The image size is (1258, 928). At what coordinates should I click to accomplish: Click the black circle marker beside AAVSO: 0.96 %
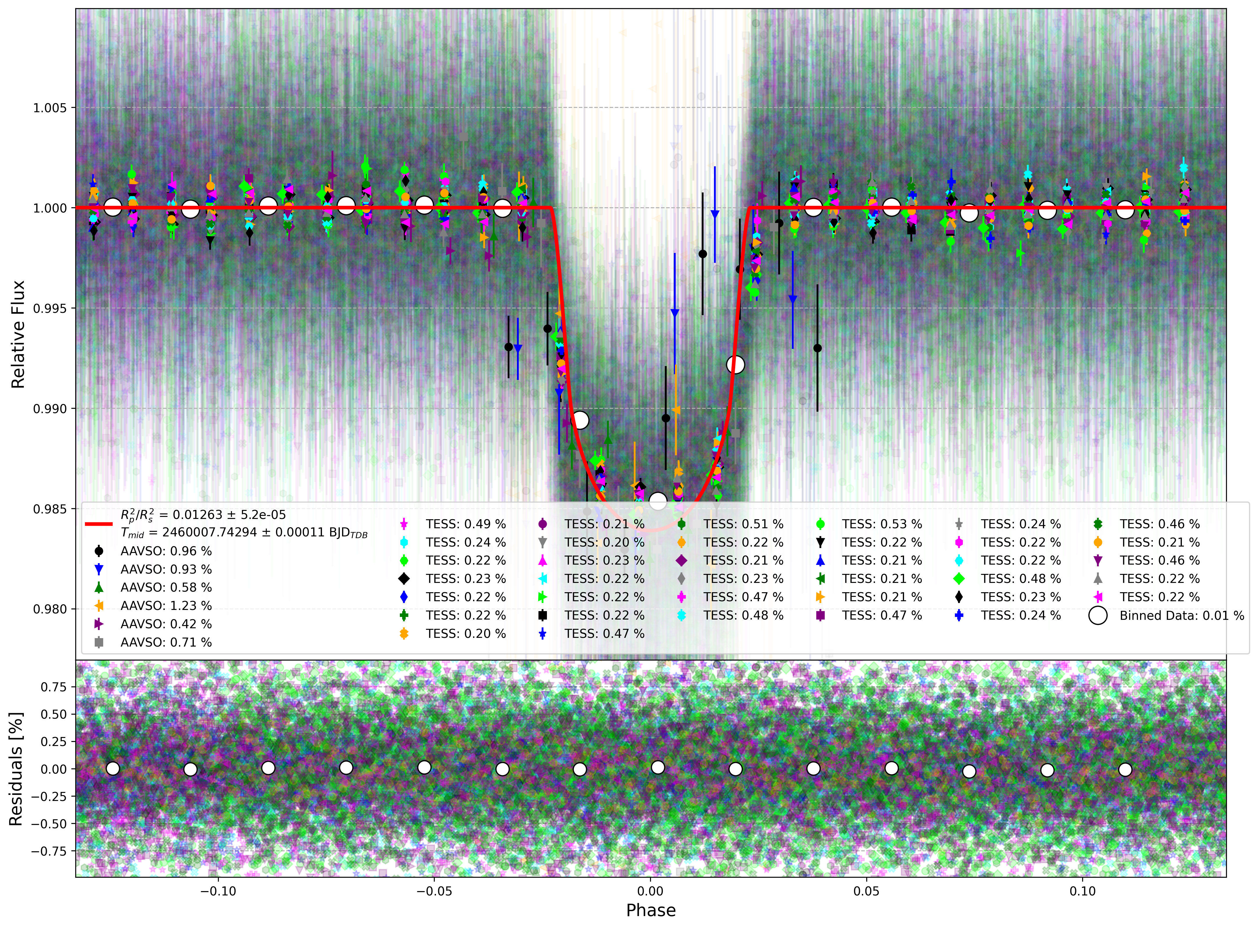pyautogui.click(x=99, y=551)
